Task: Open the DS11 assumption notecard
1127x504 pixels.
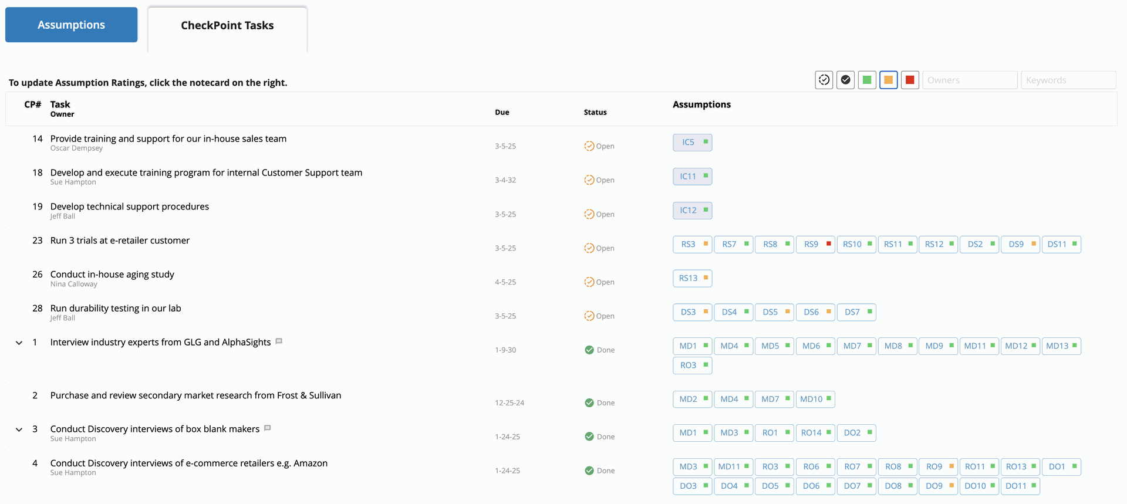Action: click(1061, 245)
